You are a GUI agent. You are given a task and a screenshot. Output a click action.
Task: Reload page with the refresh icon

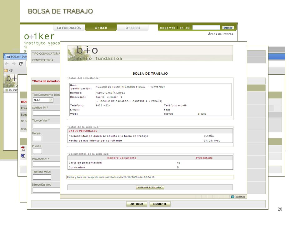click(x=21, y=64)
